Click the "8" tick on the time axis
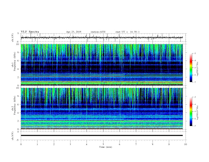 153,144
